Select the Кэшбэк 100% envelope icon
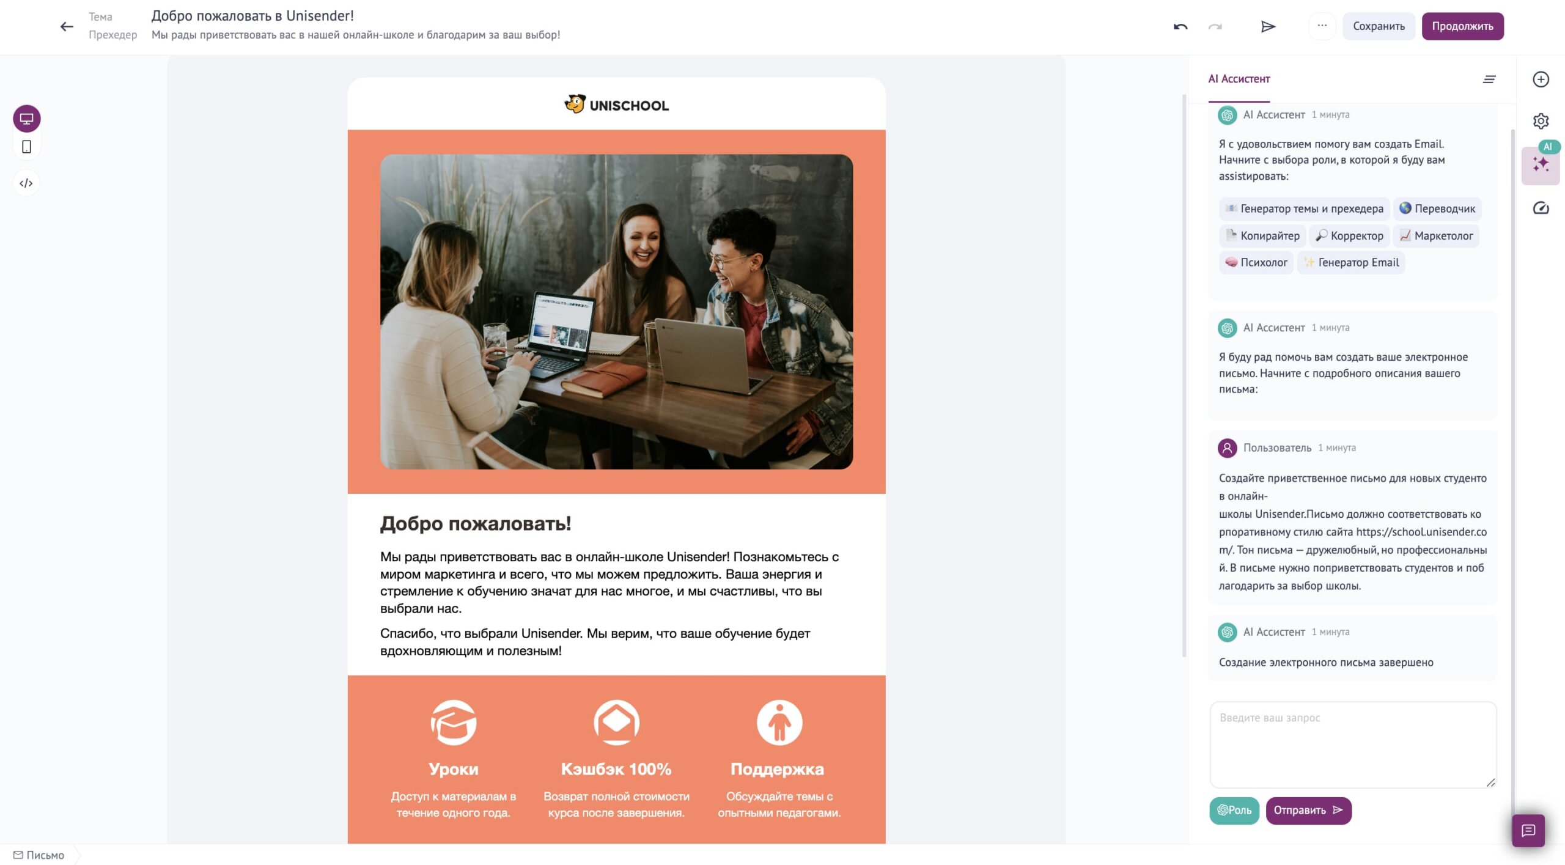Viewport: 1565px width, 865px height. pyautogui.click(x=616, y=722)
